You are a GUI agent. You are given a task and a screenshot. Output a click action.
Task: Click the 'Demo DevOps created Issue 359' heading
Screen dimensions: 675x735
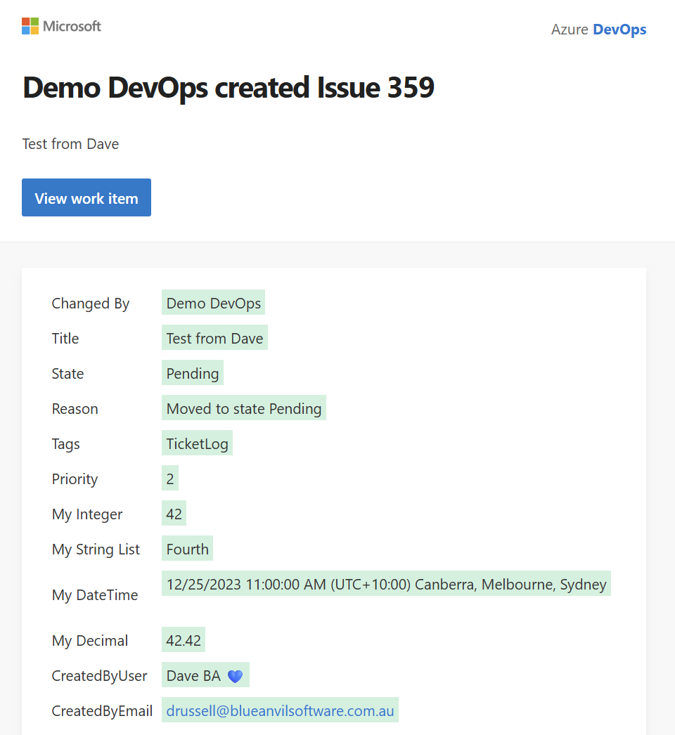click(229, 88)
